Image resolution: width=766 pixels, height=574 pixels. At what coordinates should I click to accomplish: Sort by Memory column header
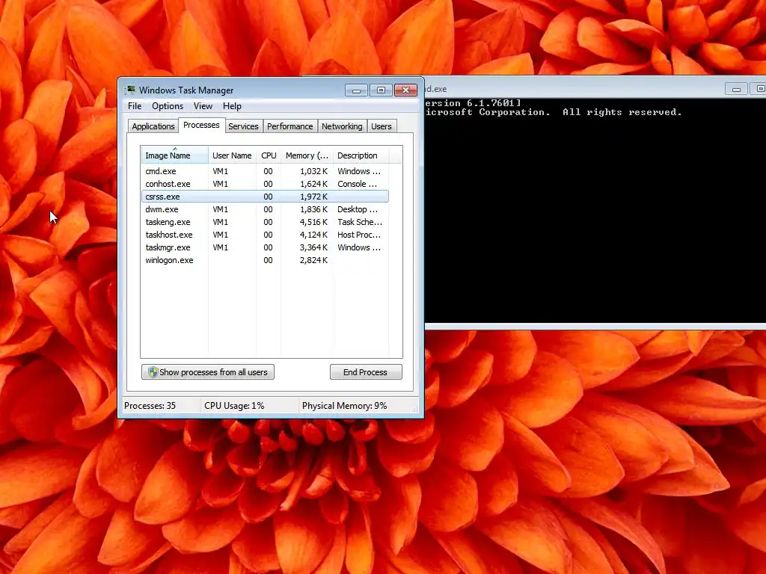click(x=307, y=155)
